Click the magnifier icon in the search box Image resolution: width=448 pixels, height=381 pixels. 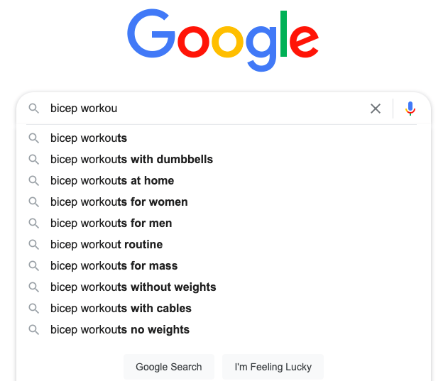[x=33, y=109]
